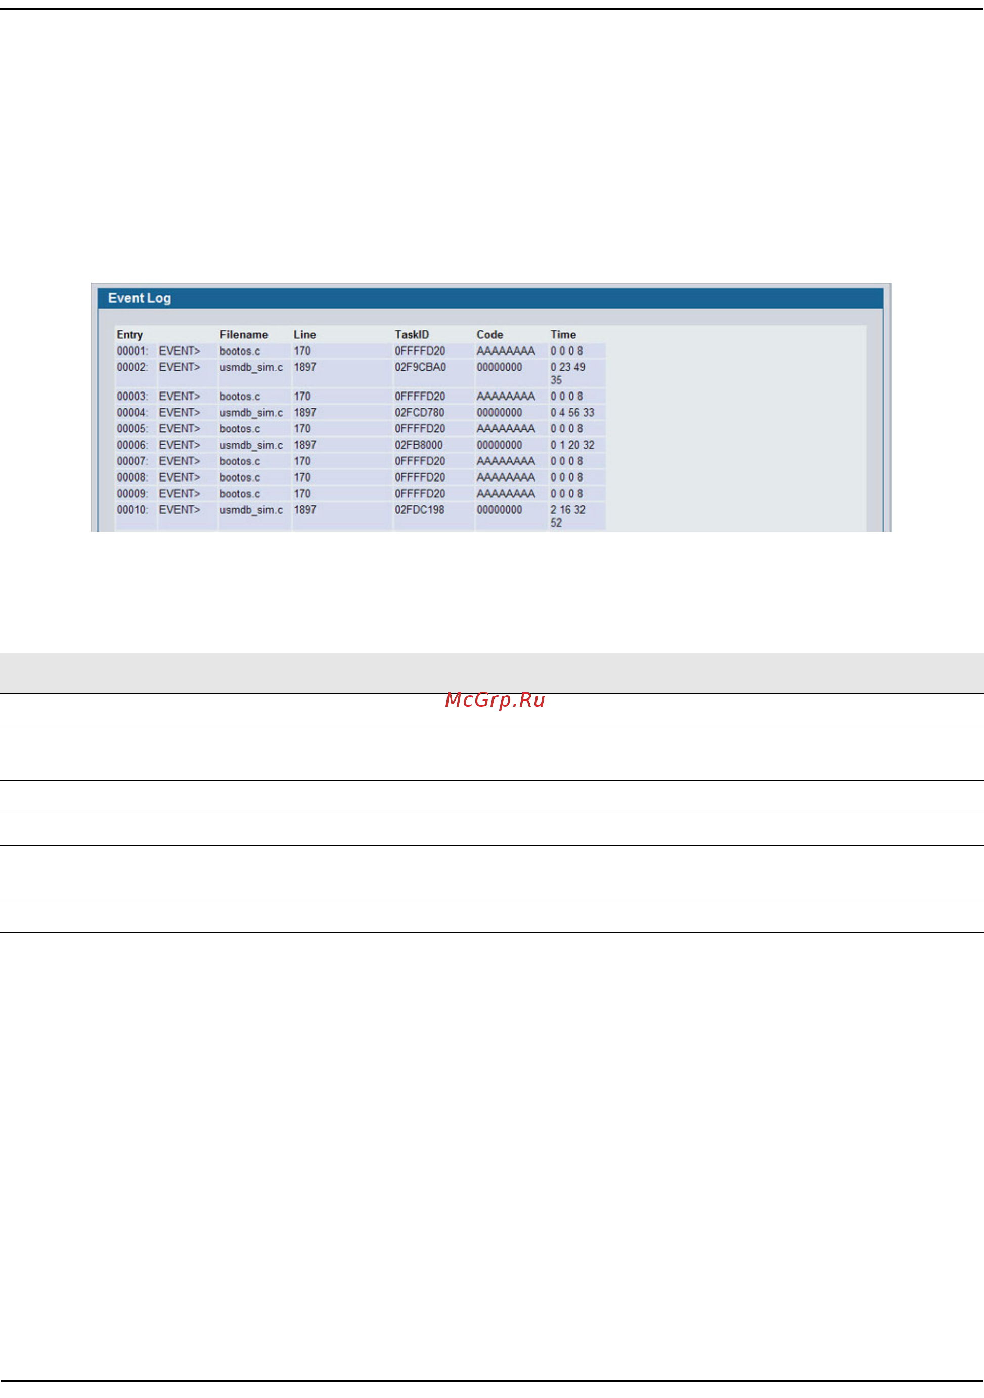
Task: Select entry number 00008:
Action: [132, 477]
